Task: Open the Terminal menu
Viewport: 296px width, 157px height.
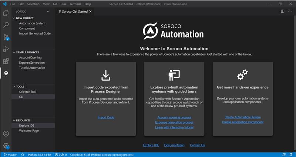Action: pos(75,4)
